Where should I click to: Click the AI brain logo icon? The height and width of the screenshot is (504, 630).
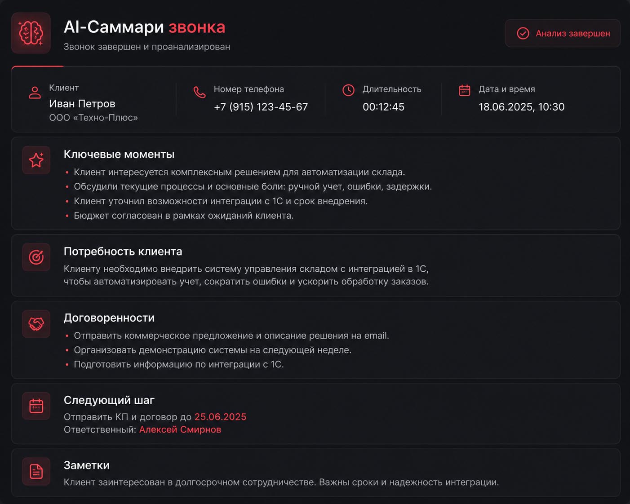[31, 33]
